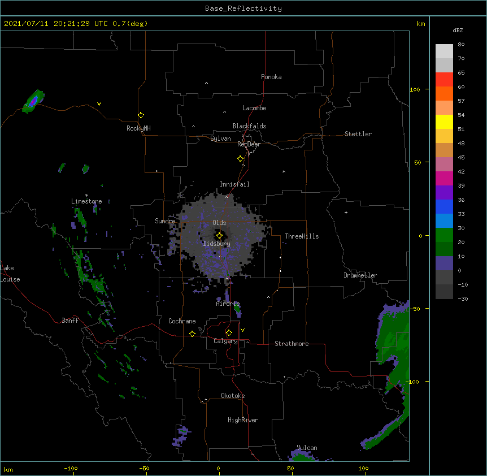The image size is (487, 476).
Task: Select the Vulcan label
Action: [307, 448]
